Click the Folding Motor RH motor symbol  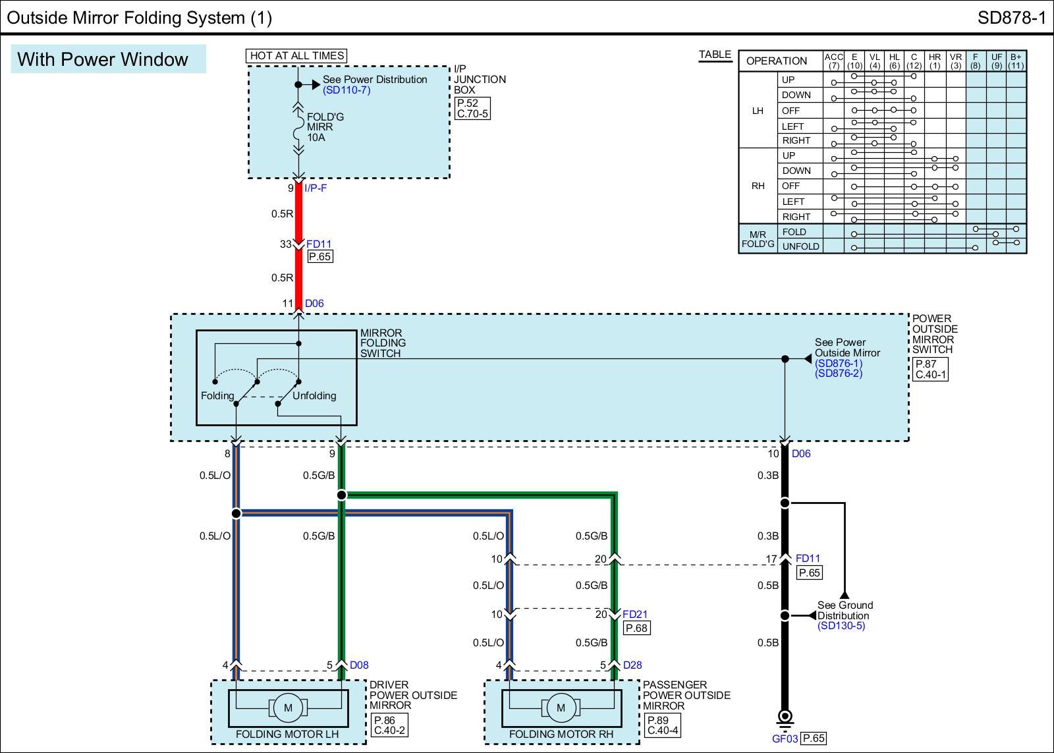(x=561, y=708)
